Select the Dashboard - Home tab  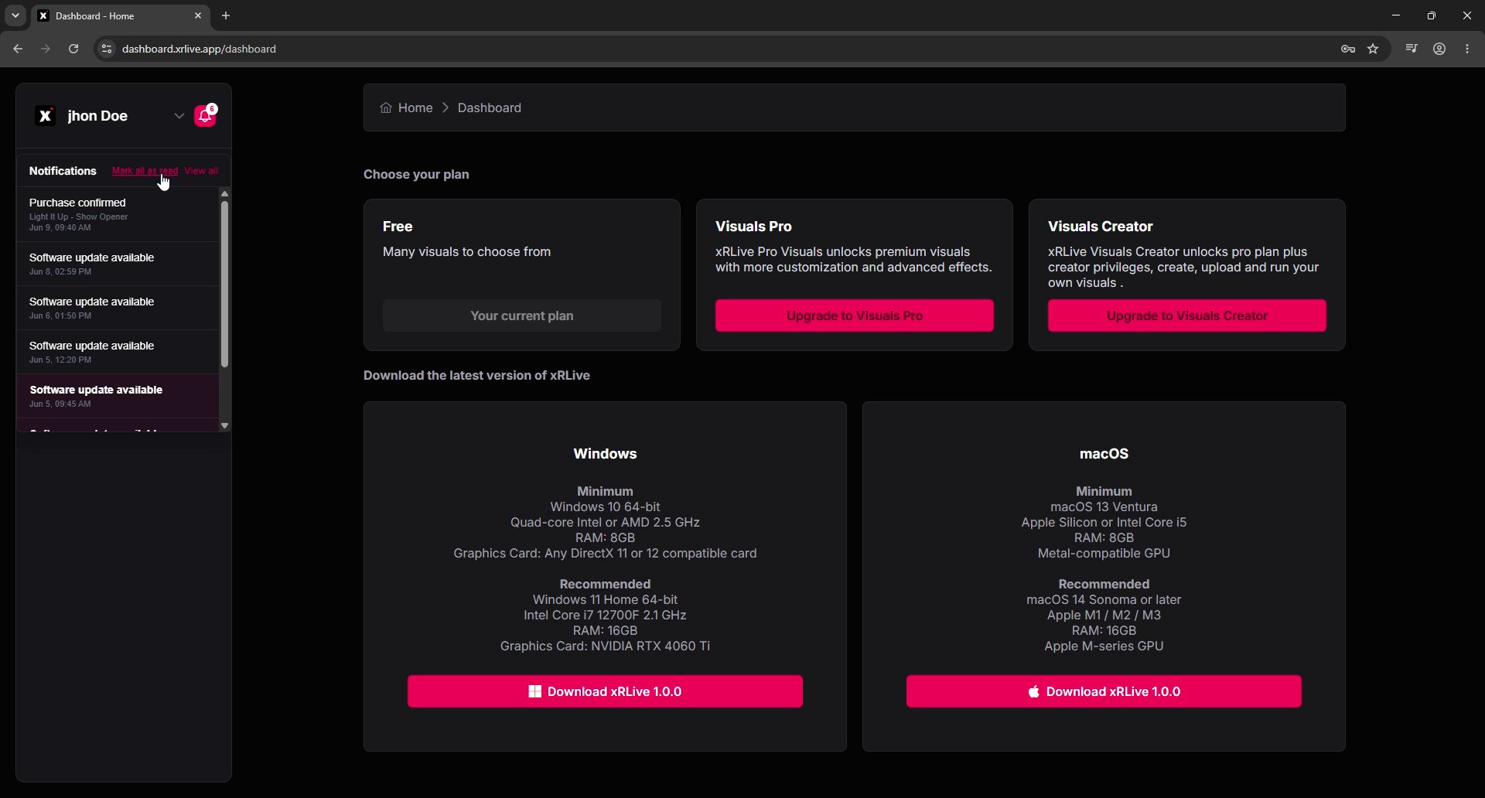click(x=120, y=15)
